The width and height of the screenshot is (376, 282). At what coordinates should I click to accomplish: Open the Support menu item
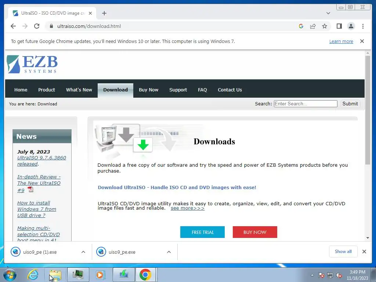coord(178,90)
